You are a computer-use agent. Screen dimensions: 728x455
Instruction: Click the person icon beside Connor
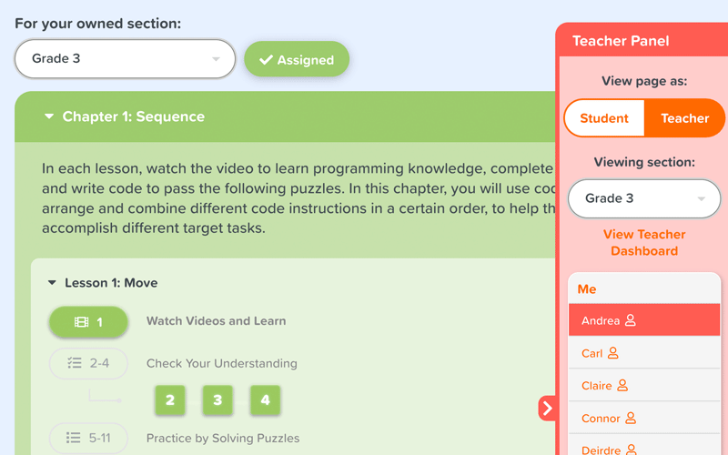coord(631,419)
